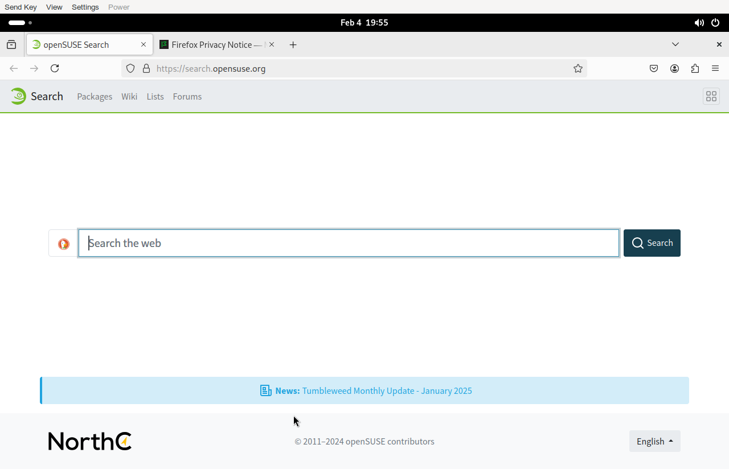Go to the Packages link
This screenshot has width=729, height=469.
click(x=95, y=97)
